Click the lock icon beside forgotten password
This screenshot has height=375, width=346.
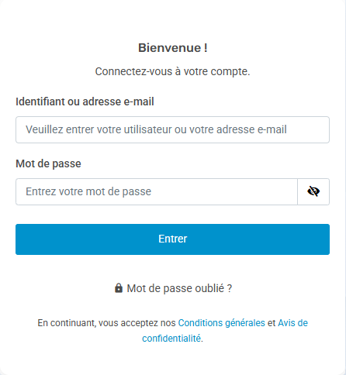point(119,288)
